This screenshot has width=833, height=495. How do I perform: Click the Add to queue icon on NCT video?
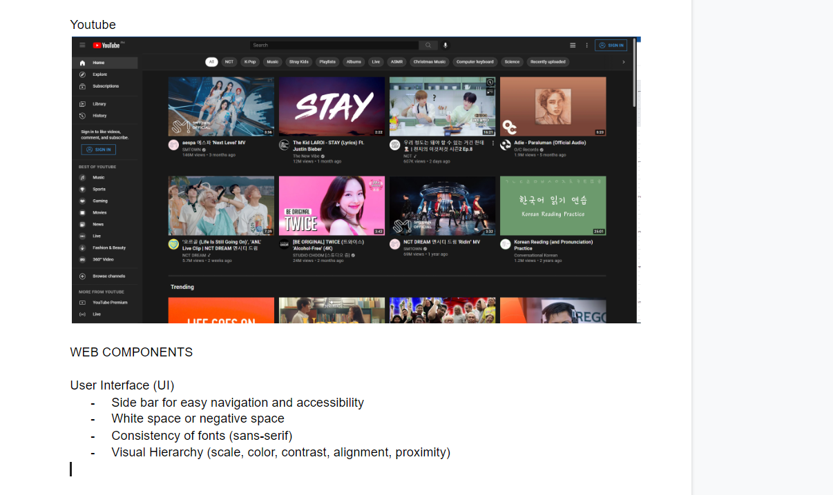(490, 91)
